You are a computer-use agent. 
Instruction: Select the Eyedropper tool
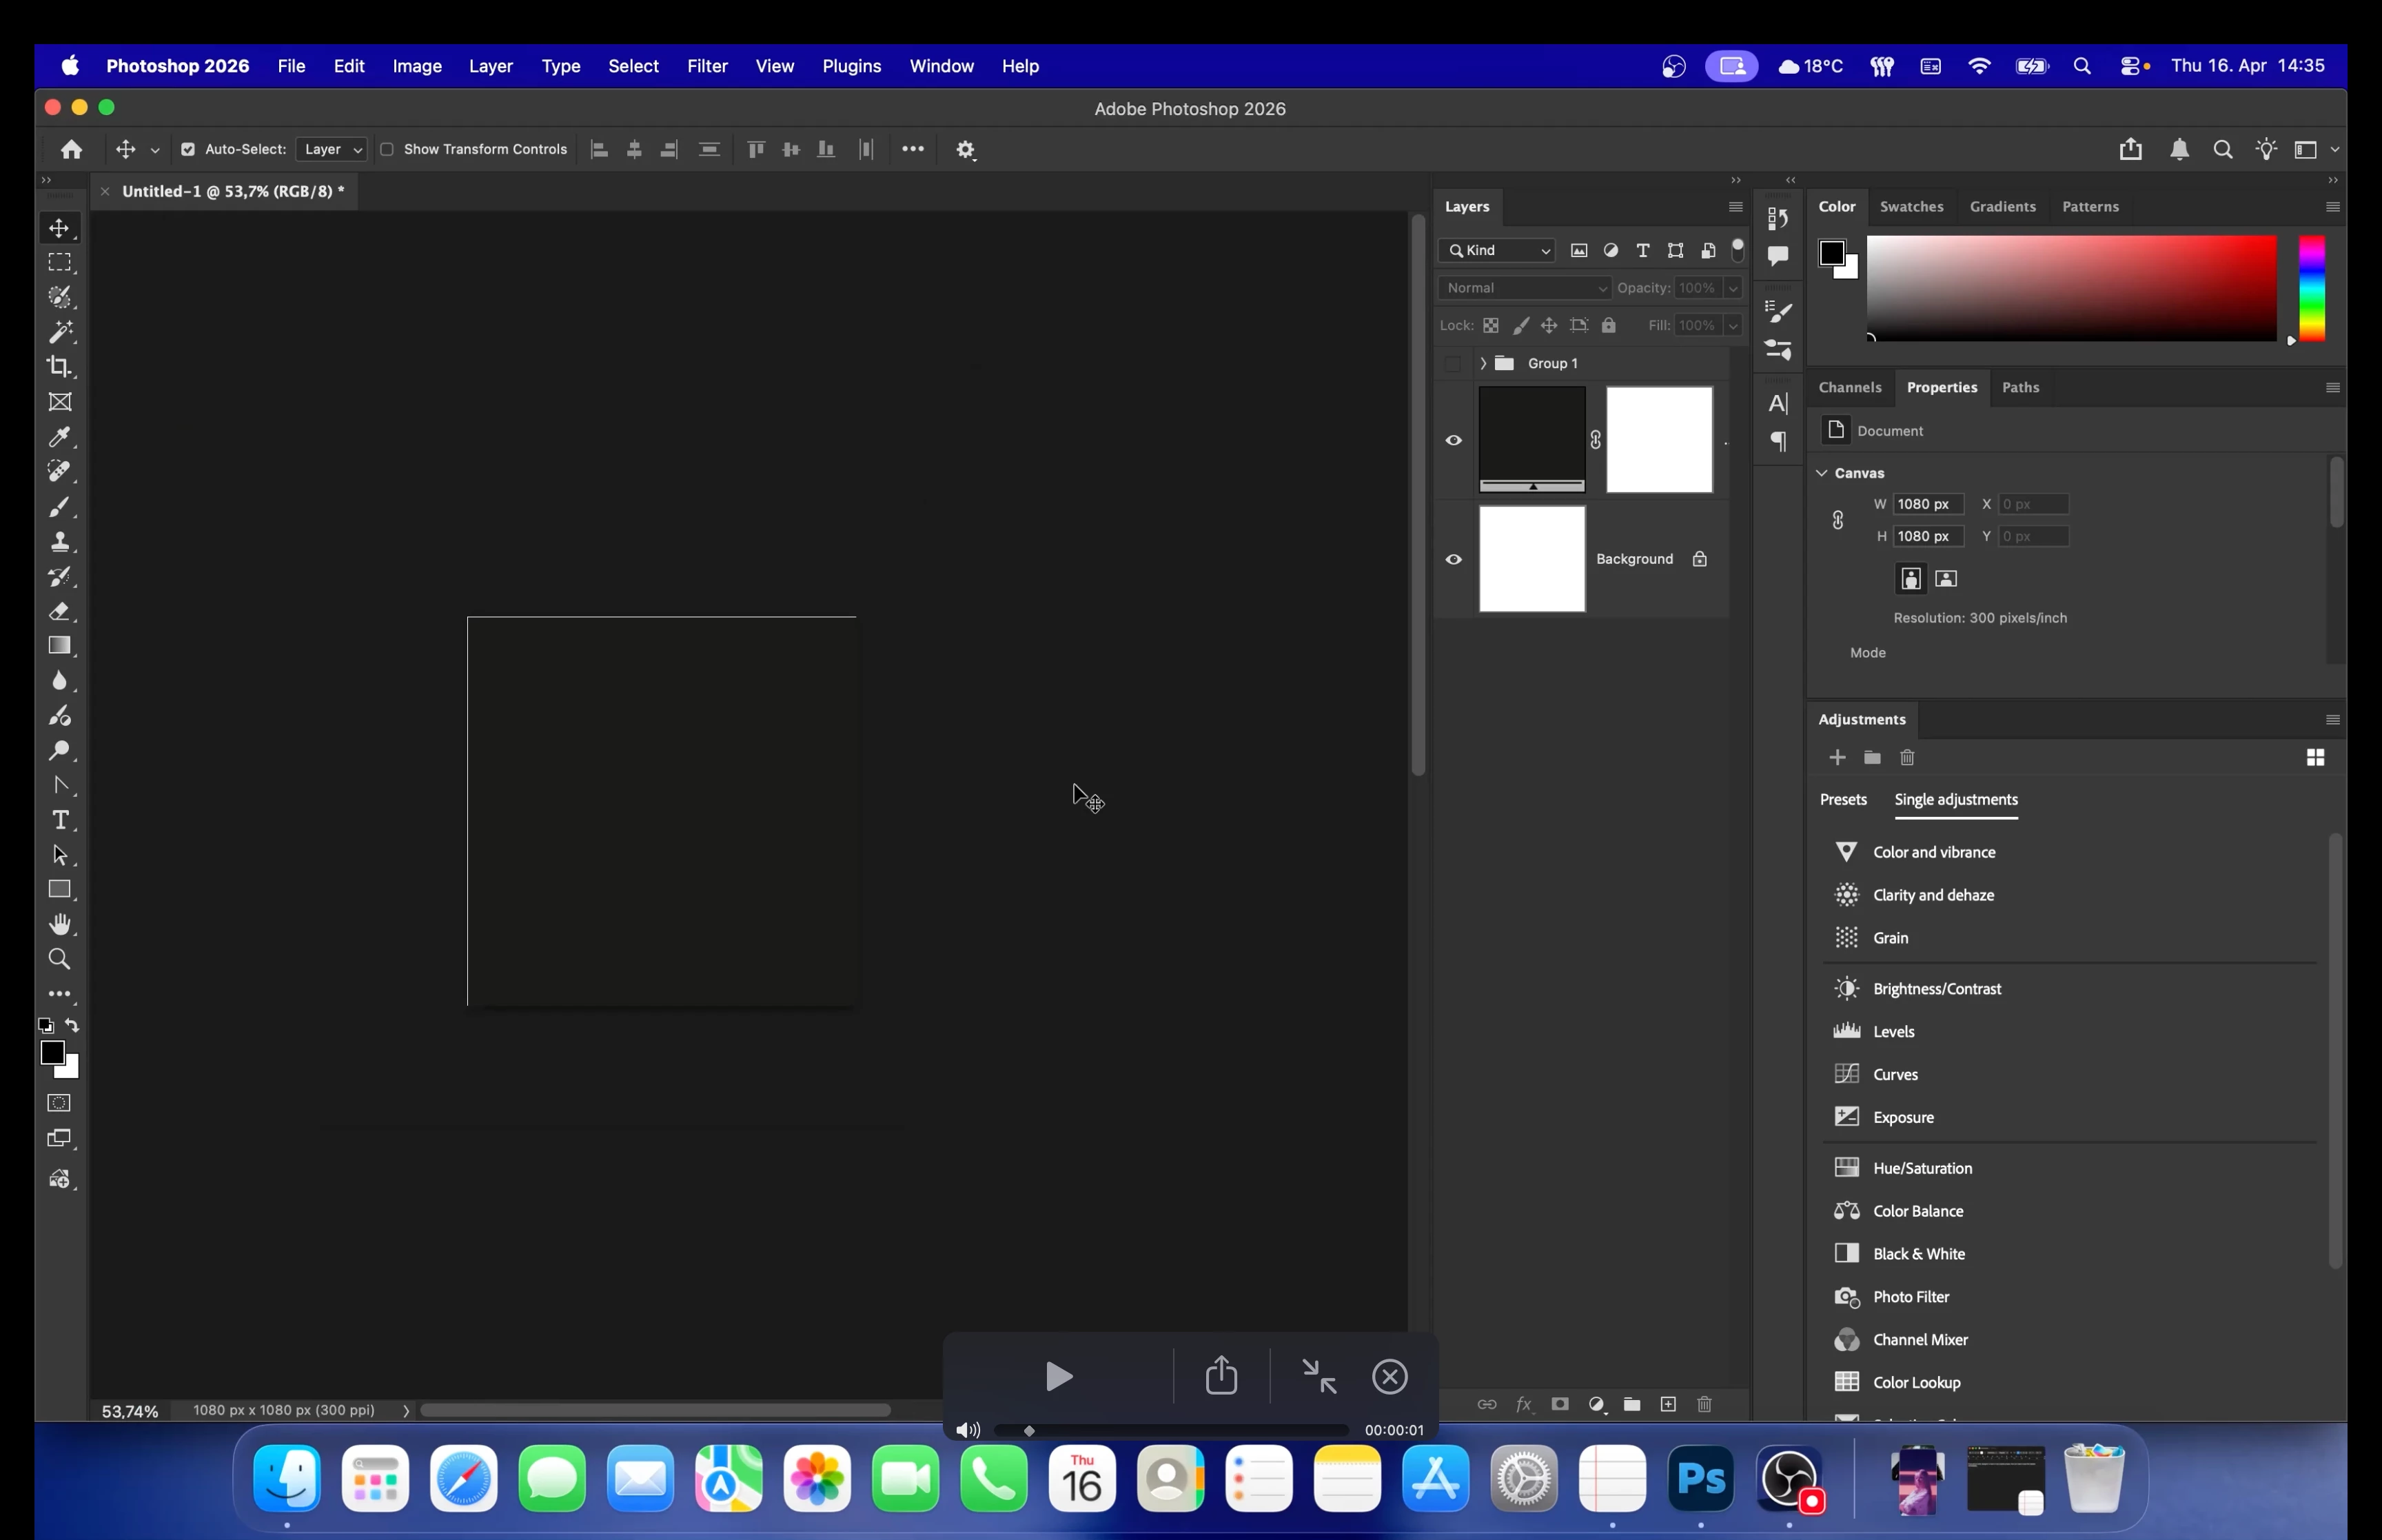tap(60, 437)
